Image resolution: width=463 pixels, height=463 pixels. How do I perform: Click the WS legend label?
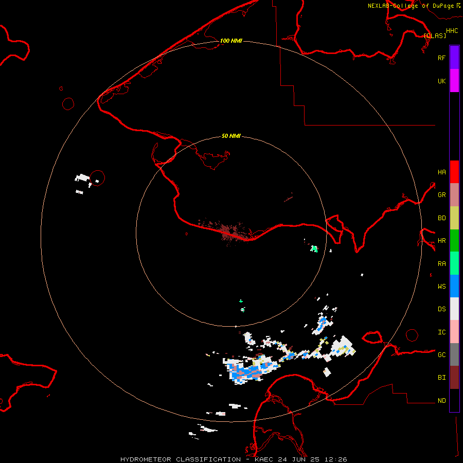(x=441, y=286)
